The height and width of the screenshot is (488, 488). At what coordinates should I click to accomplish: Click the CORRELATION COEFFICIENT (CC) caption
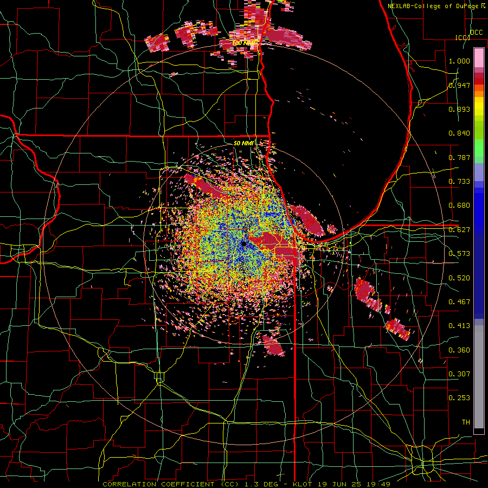(171, 484)
